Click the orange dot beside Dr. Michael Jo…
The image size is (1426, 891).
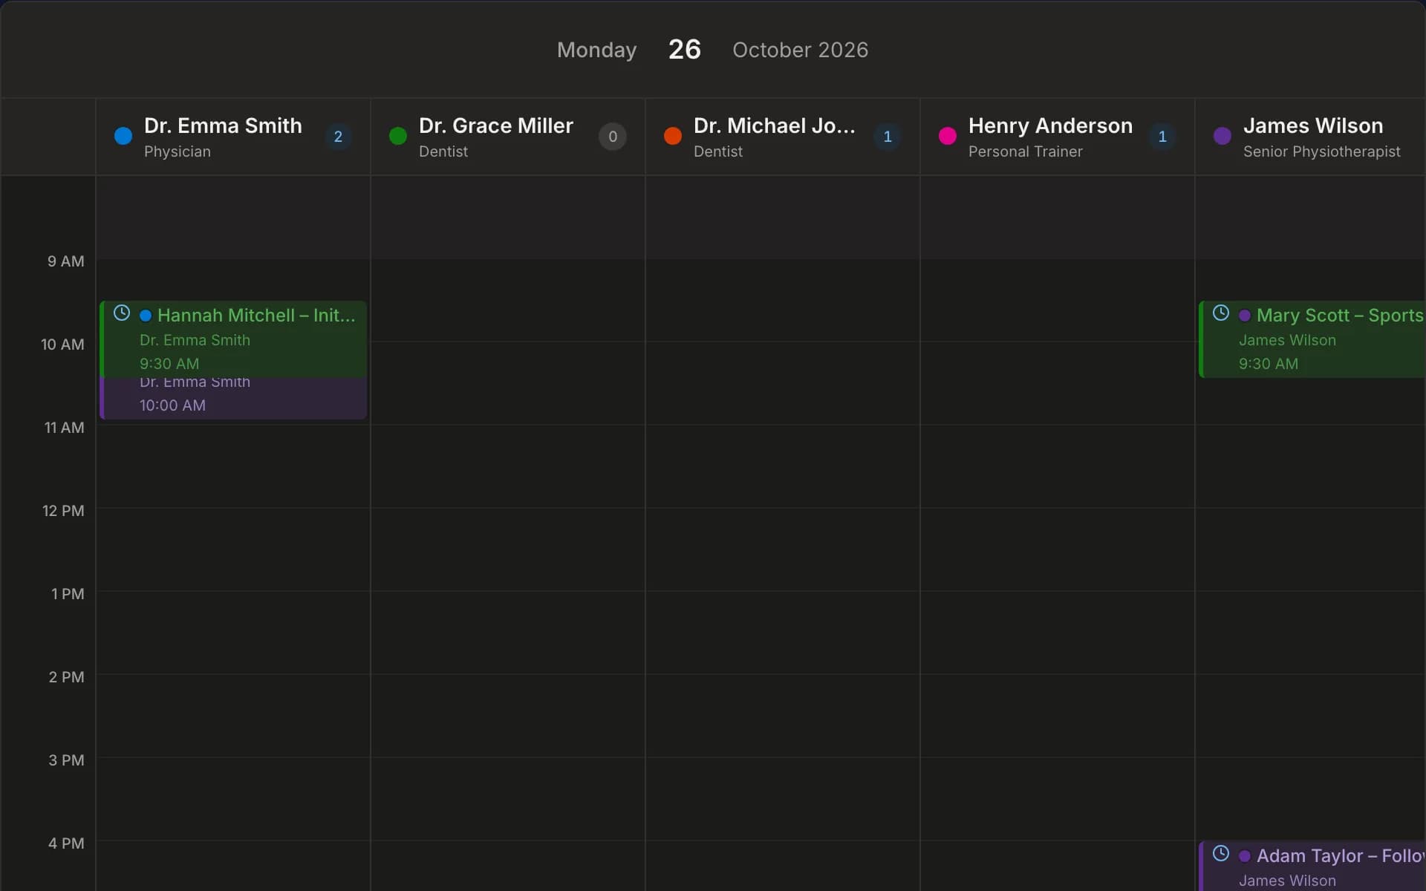tap(673, 136)
